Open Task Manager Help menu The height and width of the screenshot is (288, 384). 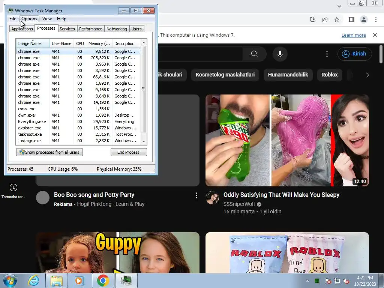coord(61,19)
